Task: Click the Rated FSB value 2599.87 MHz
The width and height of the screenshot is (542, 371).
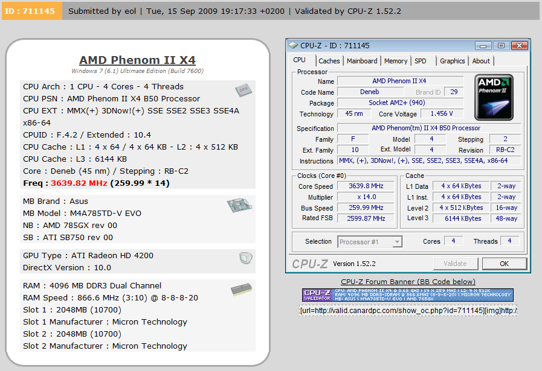Action: click(366, 218)
